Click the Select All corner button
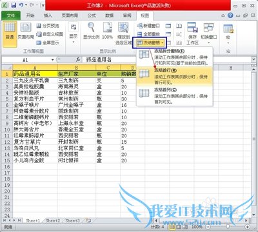 coord(7,68)
